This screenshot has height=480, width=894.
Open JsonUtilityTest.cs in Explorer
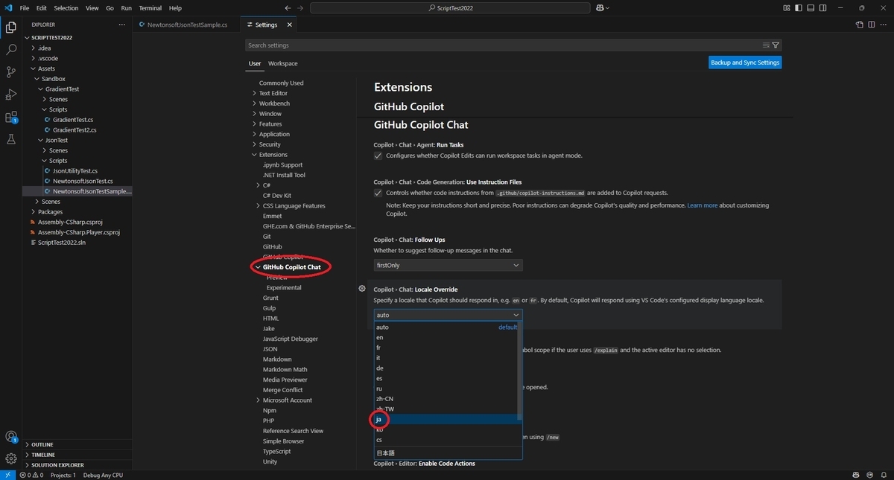click(x=74, y=170)
